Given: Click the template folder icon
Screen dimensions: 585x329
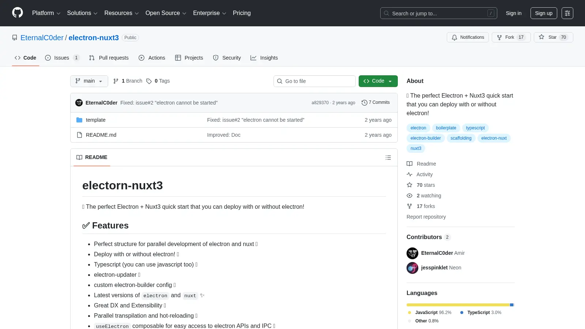Looking at the screenshot, I should [79, 120].
